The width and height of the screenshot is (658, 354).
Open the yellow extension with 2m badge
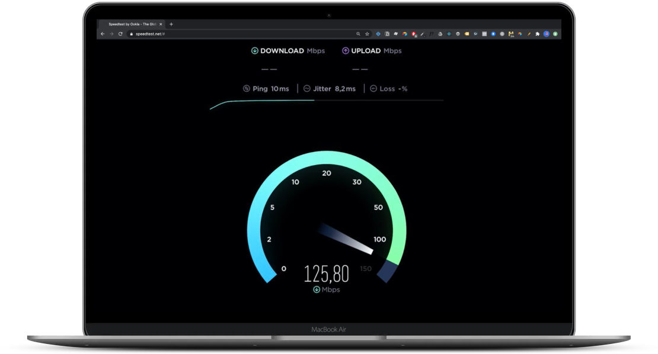[x=511, y=34]
